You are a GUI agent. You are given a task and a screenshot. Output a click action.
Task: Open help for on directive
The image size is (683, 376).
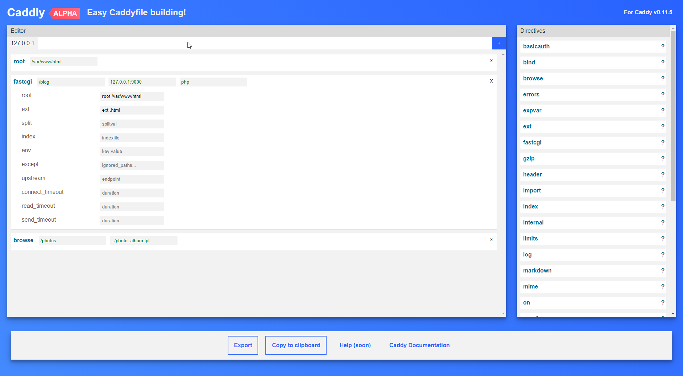663,302
